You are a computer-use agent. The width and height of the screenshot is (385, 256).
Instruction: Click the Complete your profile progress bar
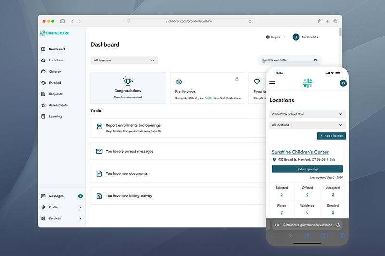(x=289, y=62)
